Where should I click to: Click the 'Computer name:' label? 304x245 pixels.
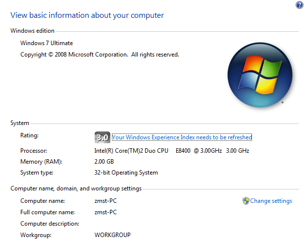tap(43, 201)
